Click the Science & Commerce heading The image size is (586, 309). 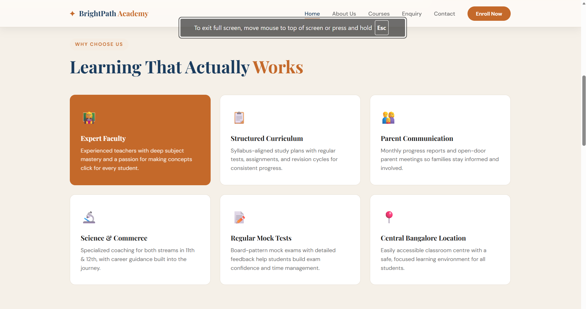(114, 238)
